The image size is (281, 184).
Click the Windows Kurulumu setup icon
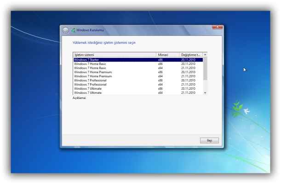tap(73, 30)
